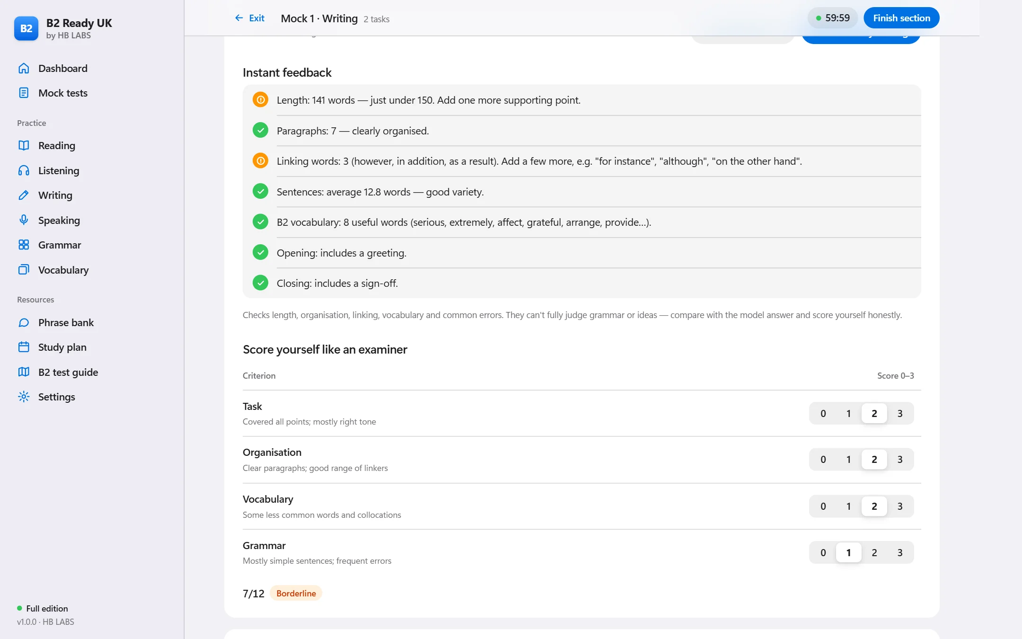
Task: Set Task score to 0
Action: click(823, 413)
